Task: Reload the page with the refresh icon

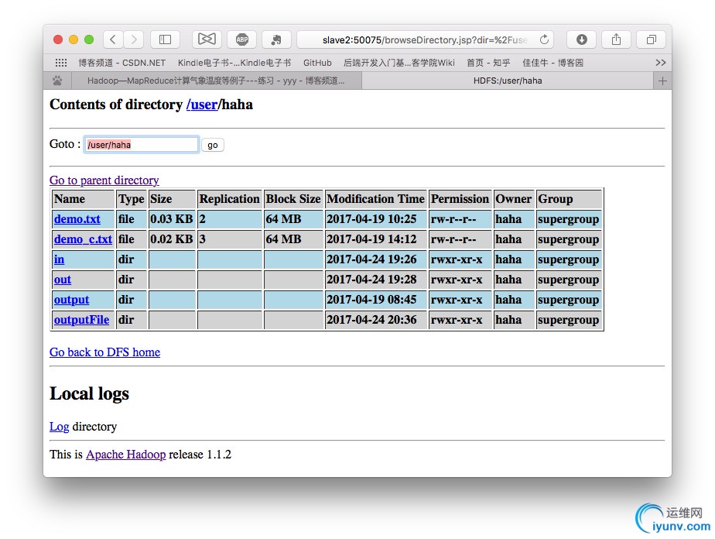Action: pyautogui.click(x=544, y=39)
